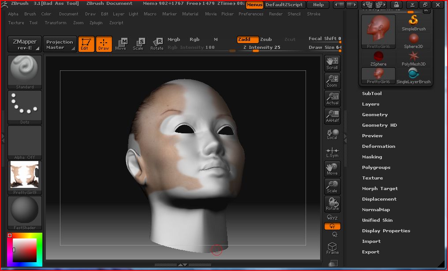Image resolution: width=448 pixels, height=271 pixels.
Task: Open the Masking section
Action: pyautogui.click(x=372, y=157)
